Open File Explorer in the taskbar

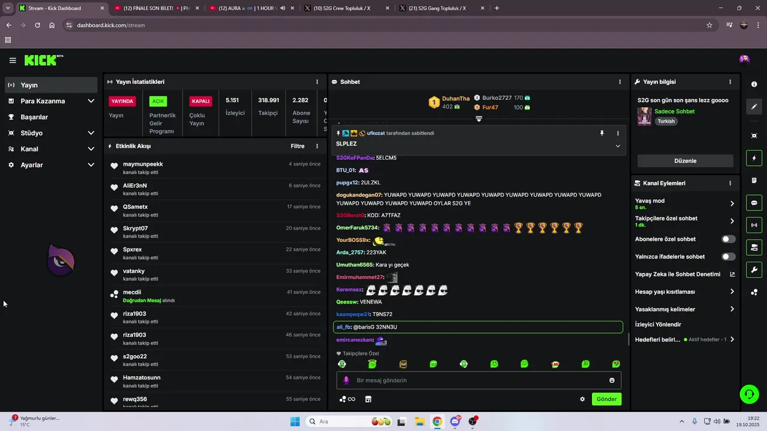419,421
